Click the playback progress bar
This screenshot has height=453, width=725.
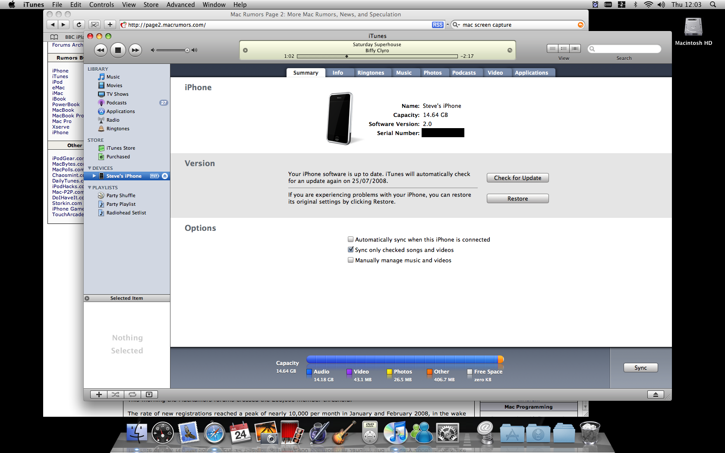pos(377,57)
